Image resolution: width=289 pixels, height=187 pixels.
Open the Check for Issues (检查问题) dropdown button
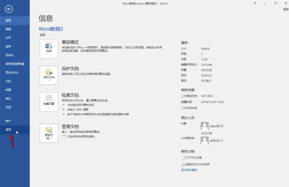tap(49, 102)
